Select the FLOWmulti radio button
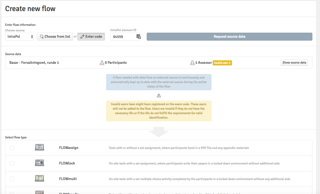 (x=12, y=179)
